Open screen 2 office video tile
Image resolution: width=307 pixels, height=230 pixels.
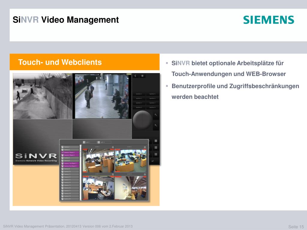[x=131, y=161]
